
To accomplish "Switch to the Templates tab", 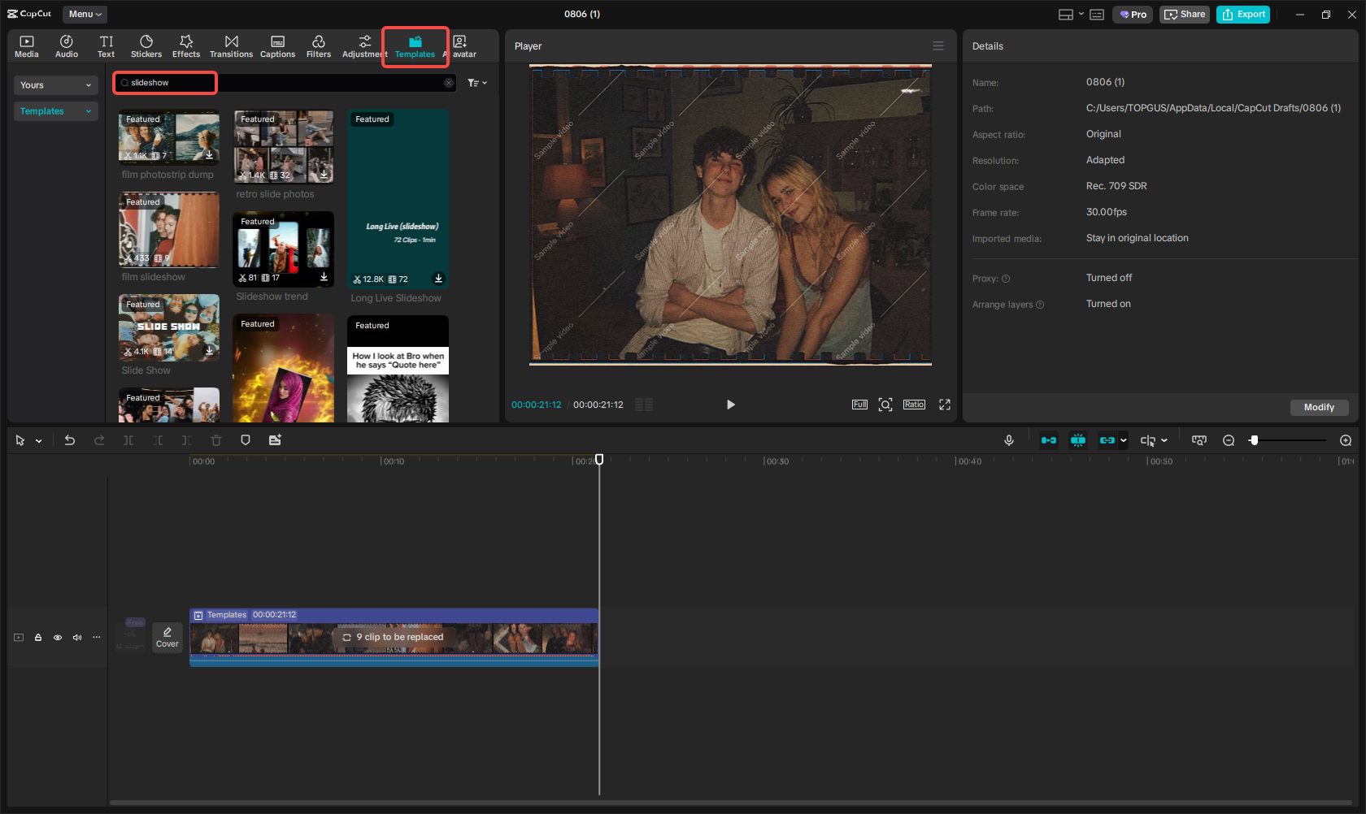I will [x=415, y=45].
